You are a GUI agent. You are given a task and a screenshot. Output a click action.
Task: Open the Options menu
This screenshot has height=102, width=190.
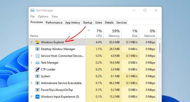click(x=43, y=16)
